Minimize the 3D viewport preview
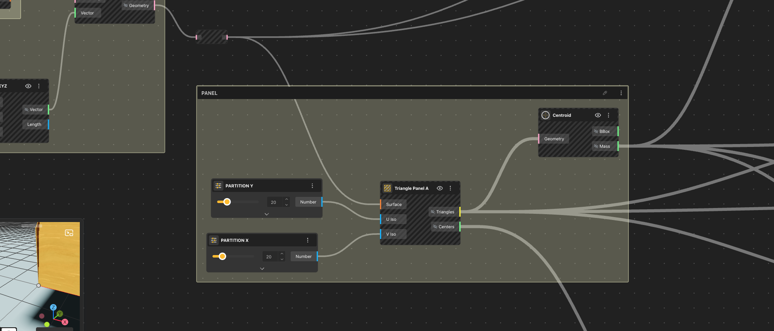774x331 pixels. click(69, 233)
